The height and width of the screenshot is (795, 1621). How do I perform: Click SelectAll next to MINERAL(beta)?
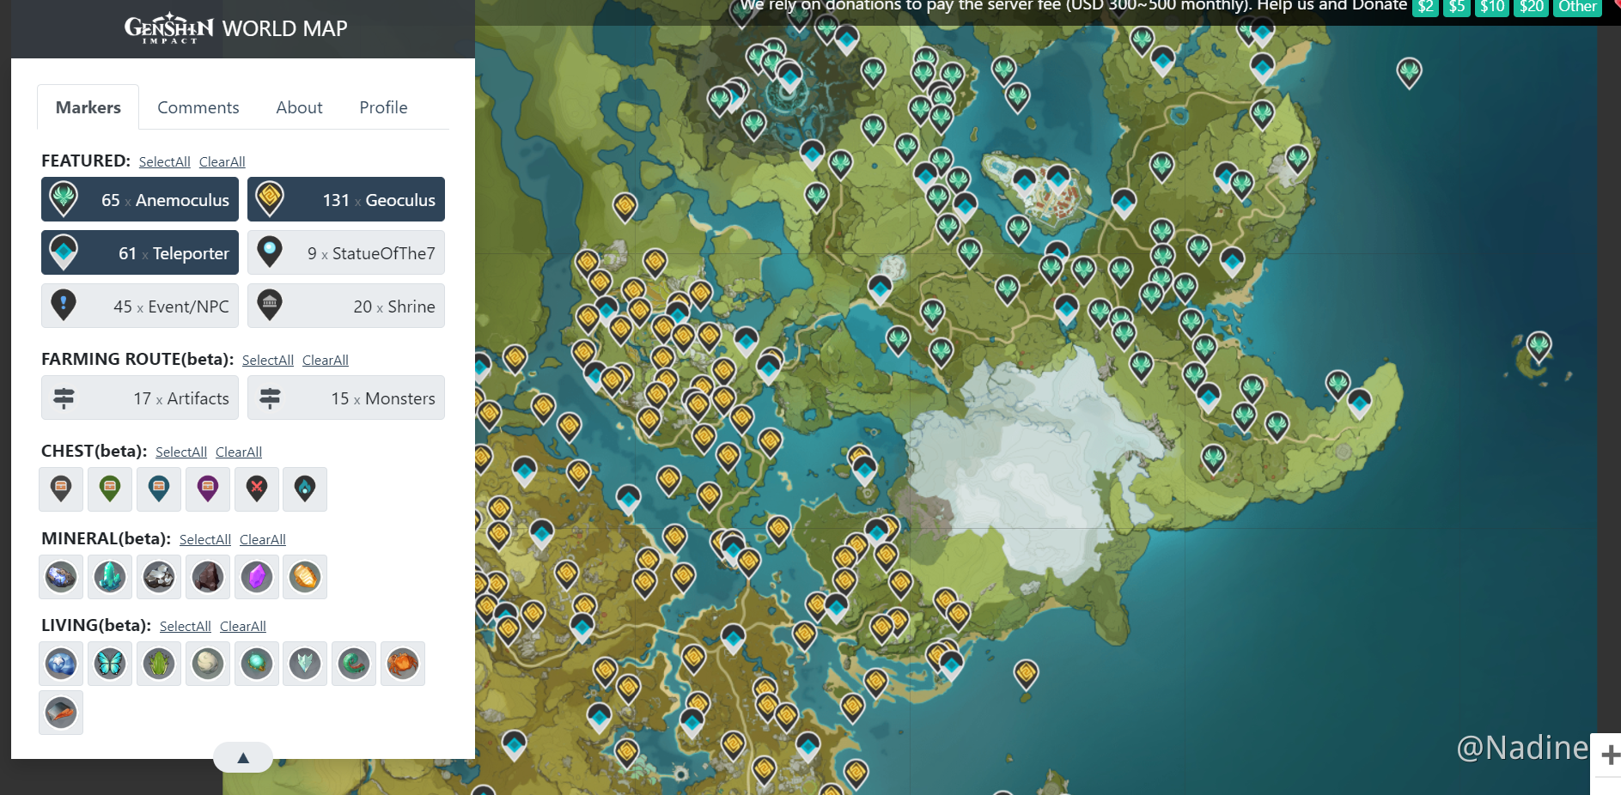(205, 540)
